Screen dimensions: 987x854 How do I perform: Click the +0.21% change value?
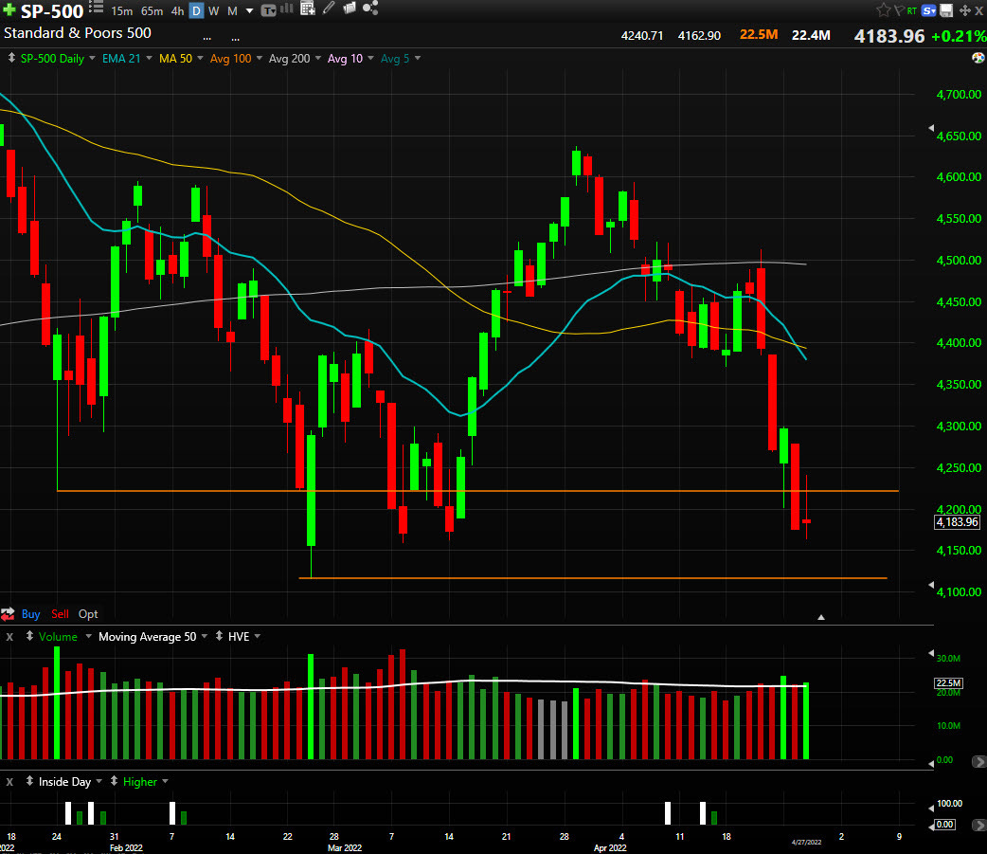coord(959,36)
